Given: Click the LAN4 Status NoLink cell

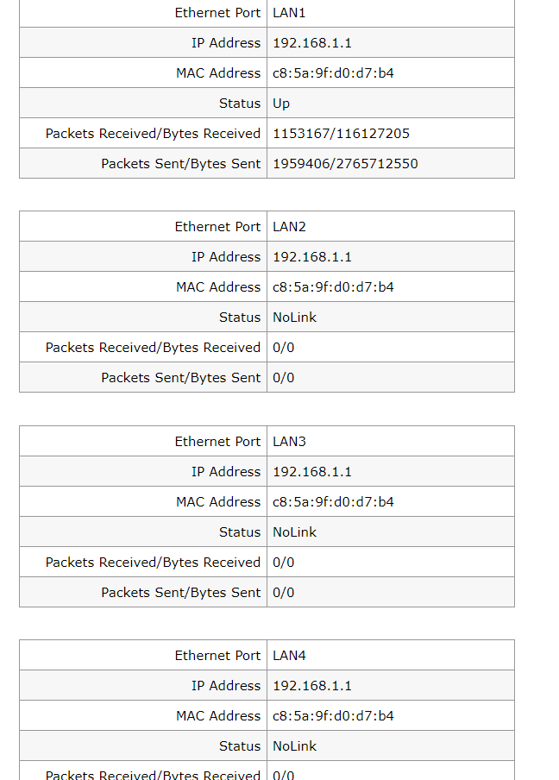Looking at the screenshot, I should click(391, 745).
